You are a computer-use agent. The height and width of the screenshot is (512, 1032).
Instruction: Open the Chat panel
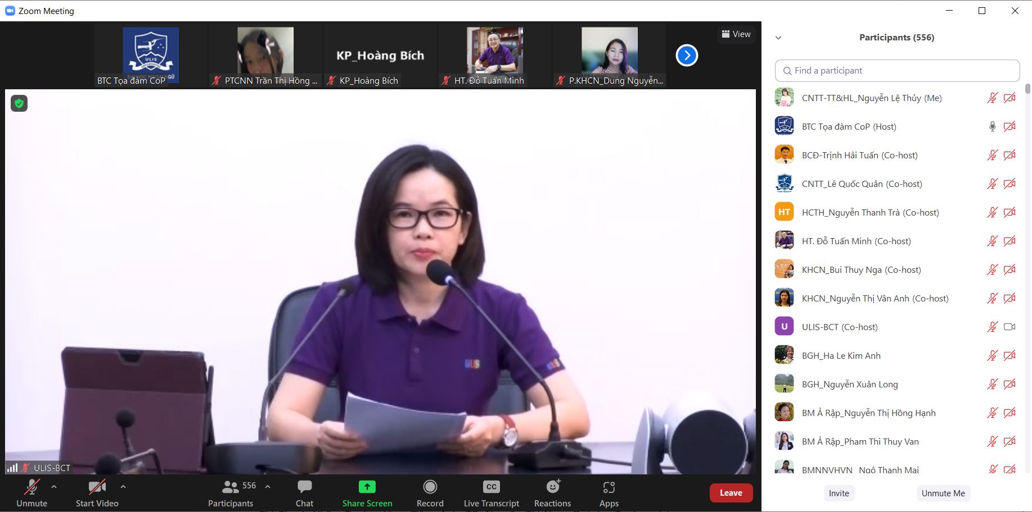tap(304, 493)
